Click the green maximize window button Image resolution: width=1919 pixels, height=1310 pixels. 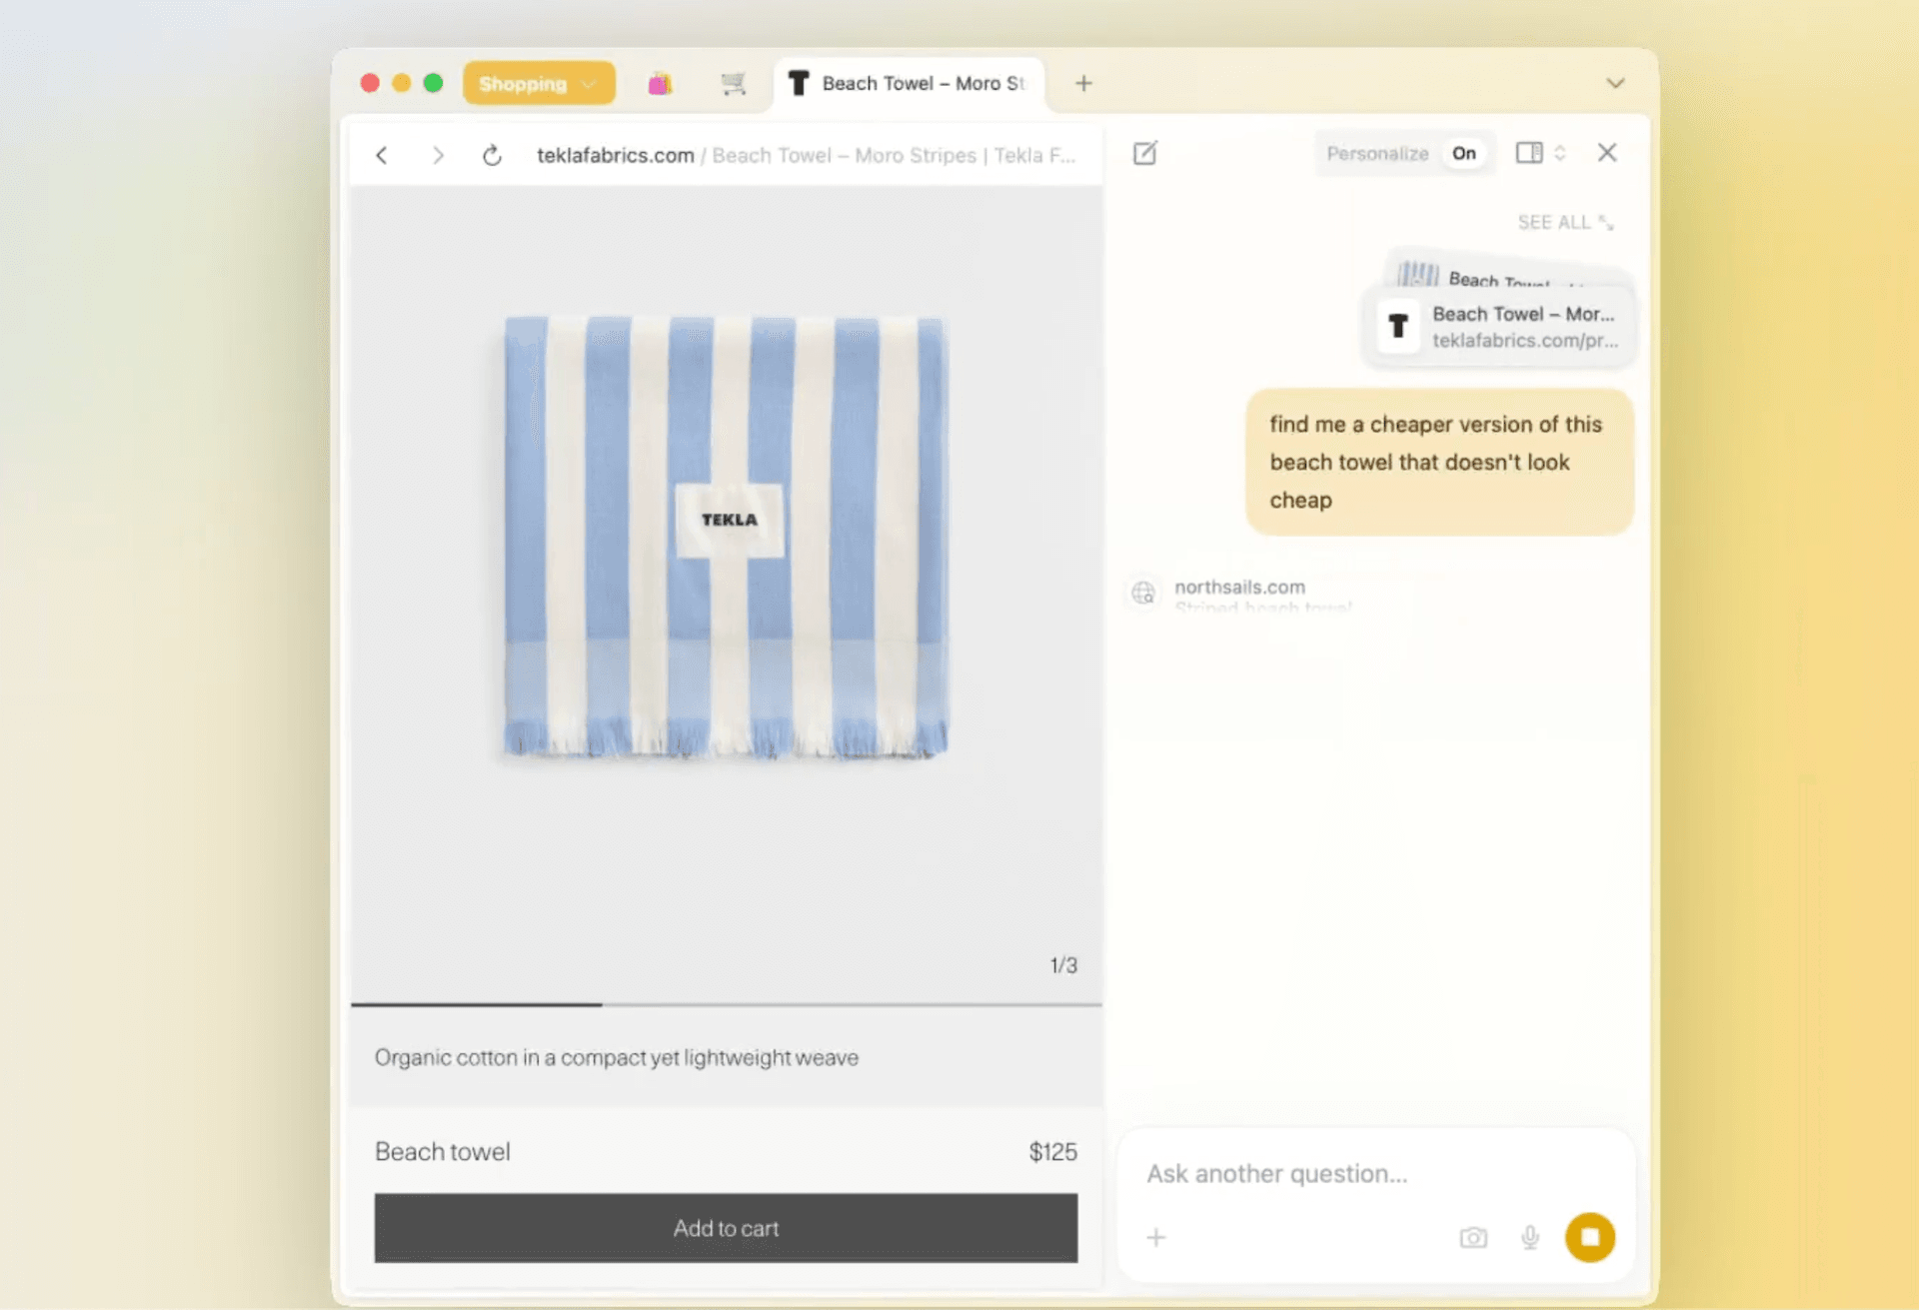tap(433, 83)
